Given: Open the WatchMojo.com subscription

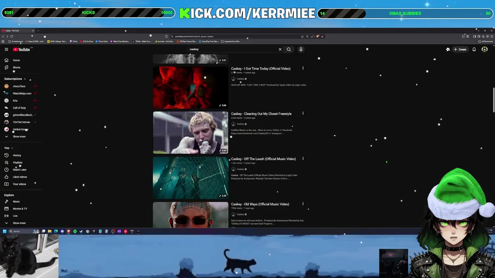Looking at the screenshot, I should (20, 93).
